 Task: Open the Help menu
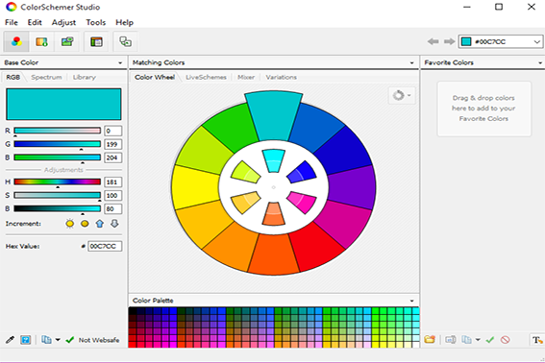coord(124,22)
